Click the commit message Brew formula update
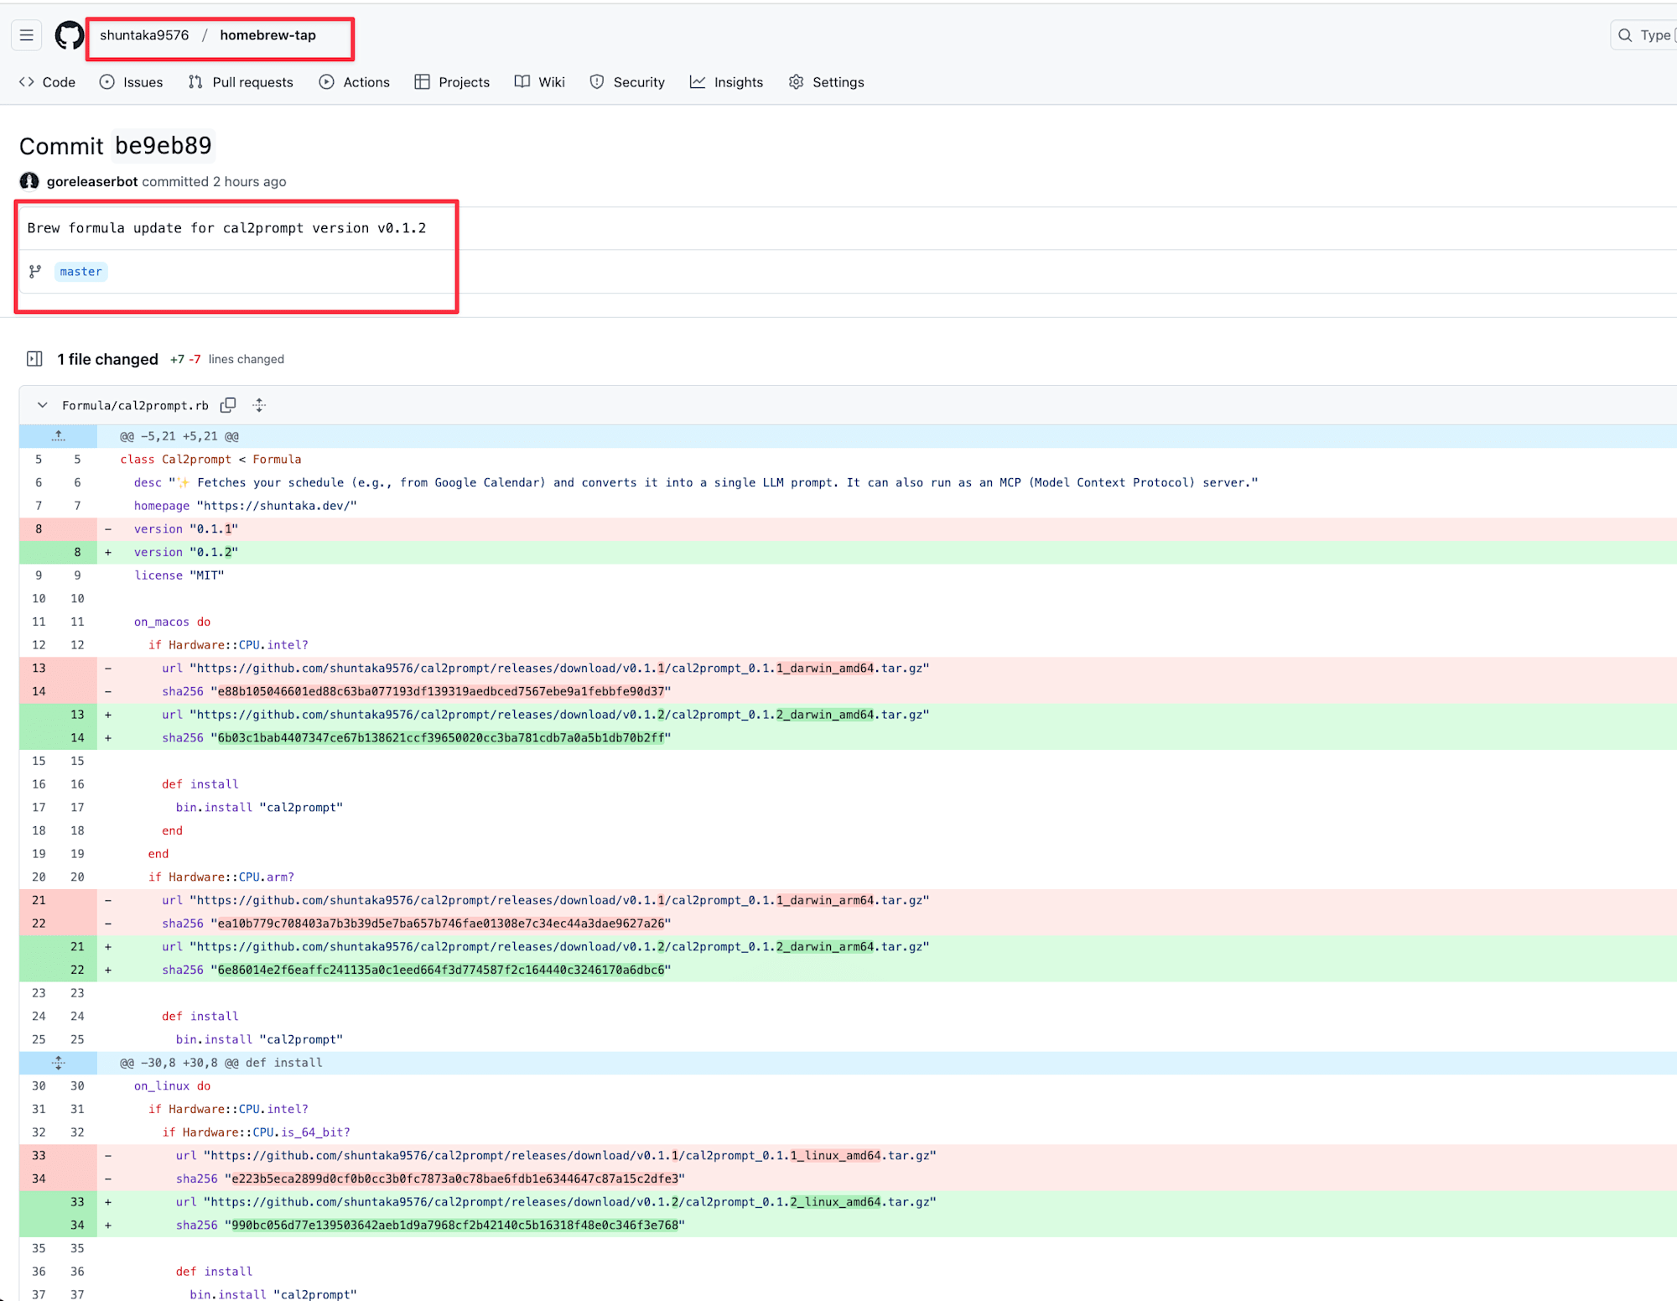The image size is (1677, 1301). pos(226,228)
